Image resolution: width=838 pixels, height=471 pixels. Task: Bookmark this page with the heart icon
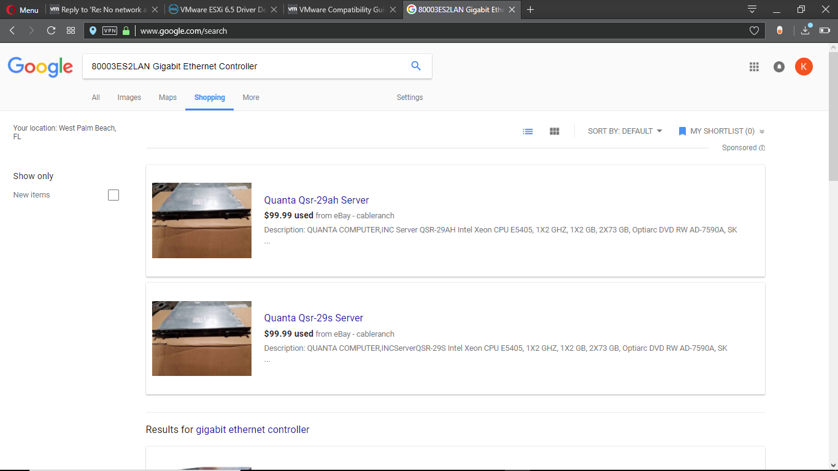[755, 31]
